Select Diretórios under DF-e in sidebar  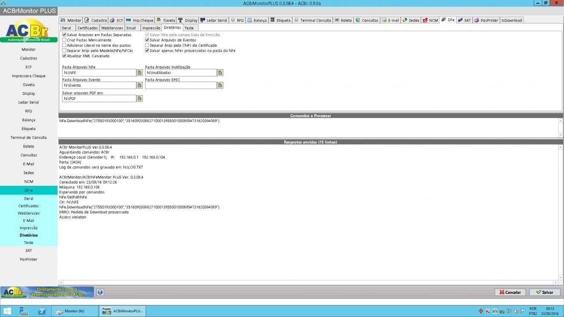coord(28,235)
